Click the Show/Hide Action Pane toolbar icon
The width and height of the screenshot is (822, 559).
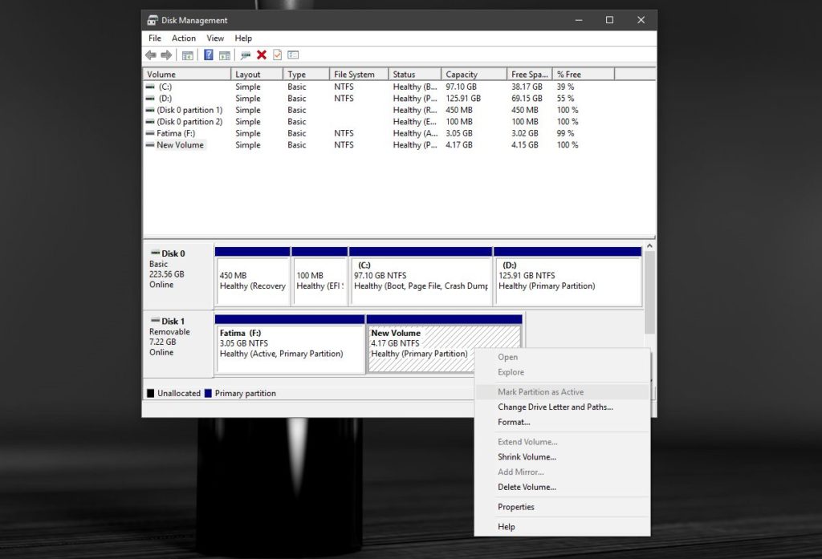(x=224, y=55)
